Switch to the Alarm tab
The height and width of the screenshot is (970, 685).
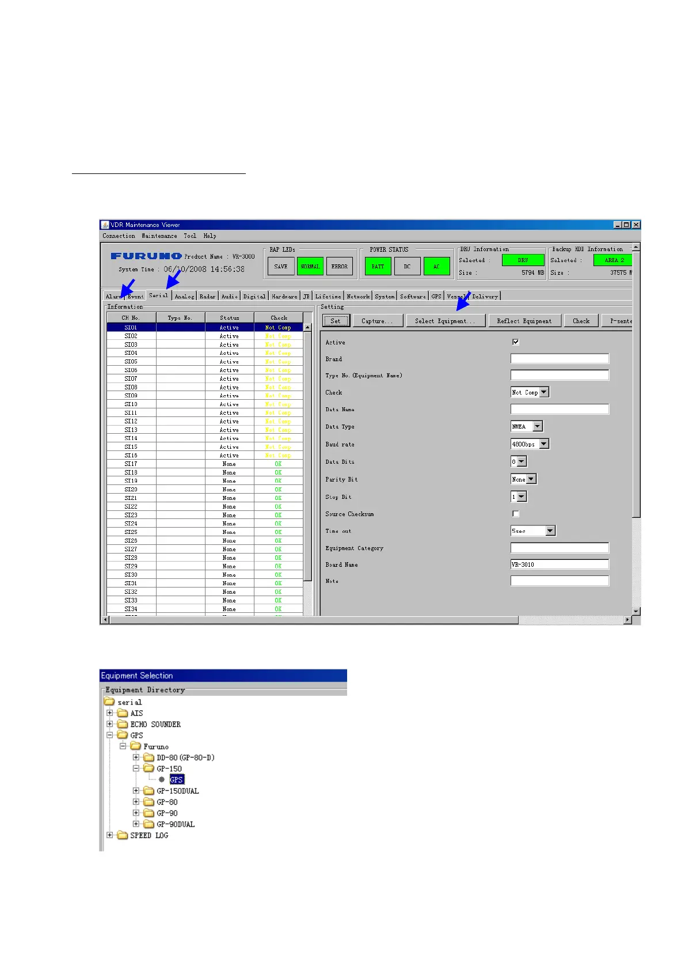pos(114,296)
